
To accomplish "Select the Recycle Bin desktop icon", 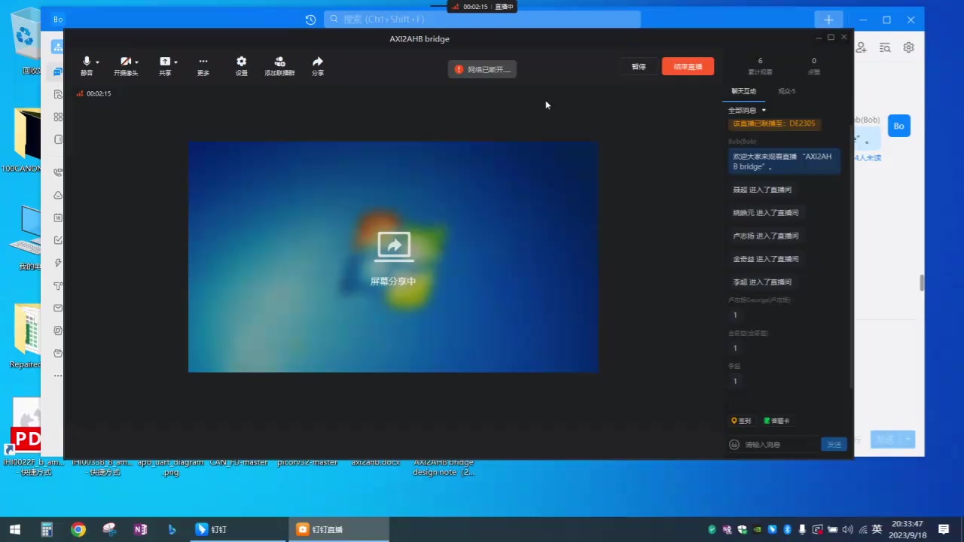I will tap(26, 41).
